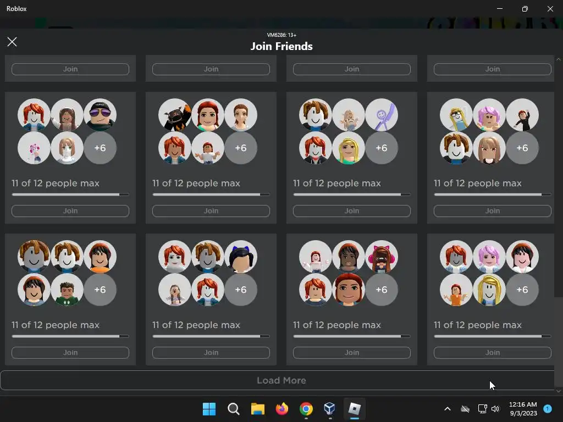Open the +6 badge in the blue cat-ears card

[x=241, y=290]
